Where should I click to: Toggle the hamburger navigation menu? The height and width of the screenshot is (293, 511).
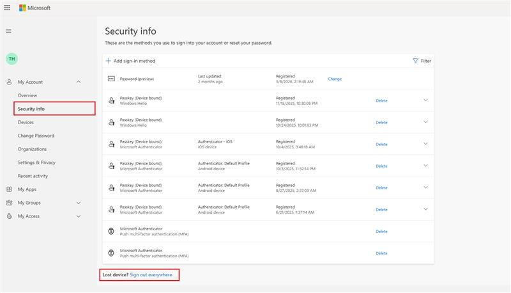(8, 31)
